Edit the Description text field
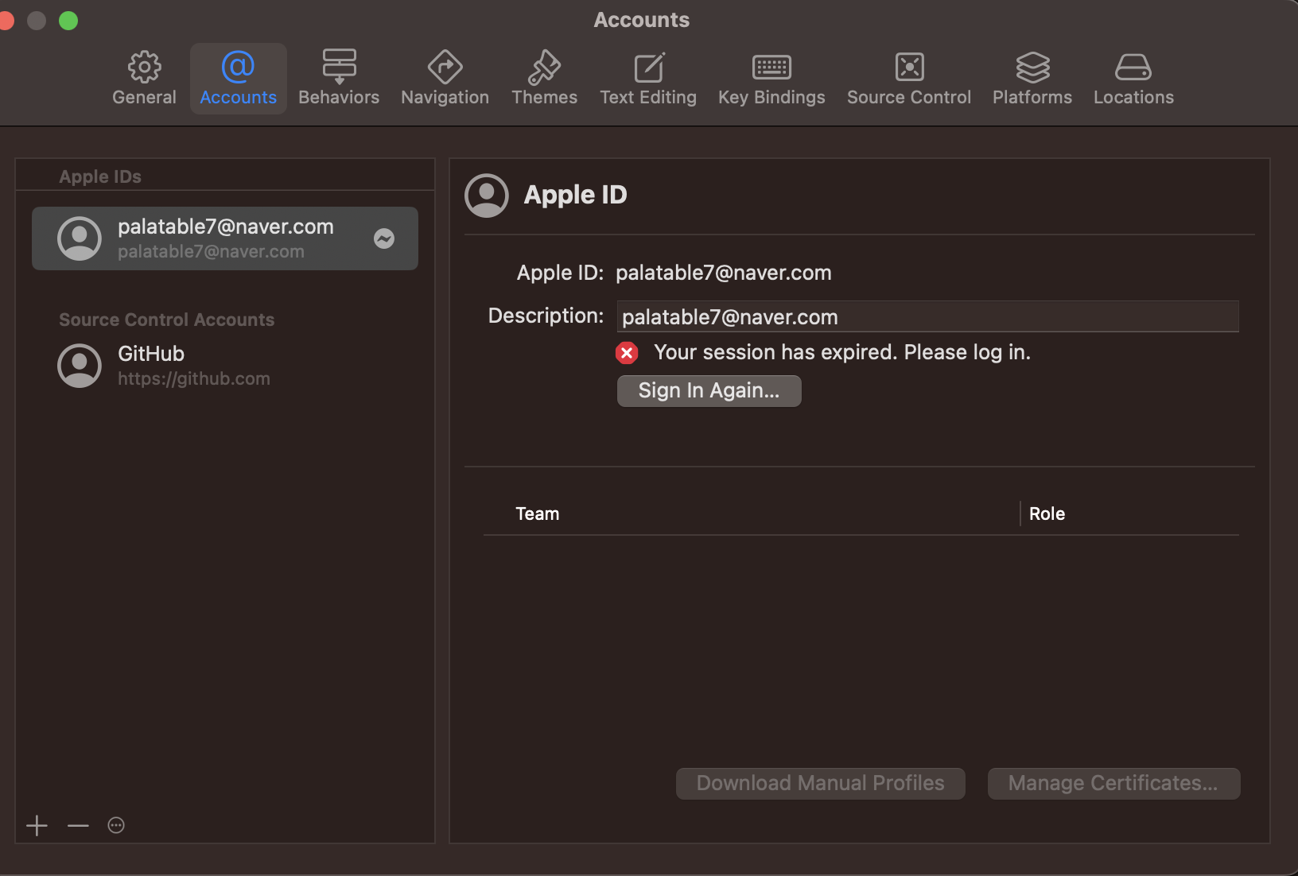Image resolution: width=1298 pixels, height=876 pixels. click(927, 316)
